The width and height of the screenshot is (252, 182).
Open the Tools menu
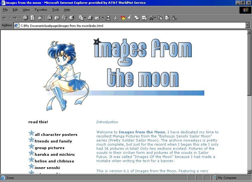coord(56,10)
